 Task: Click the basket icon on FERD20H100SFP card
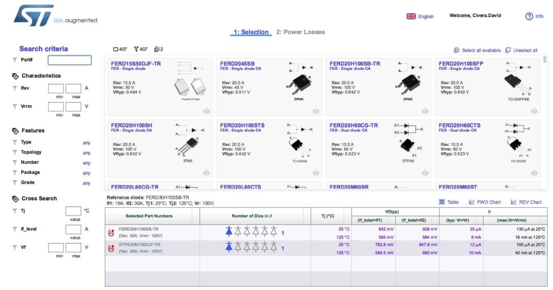[534, 111]
